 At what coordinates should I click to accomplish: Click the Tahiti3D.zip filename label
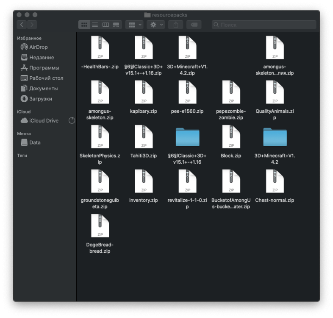click(x=144, y=156)
